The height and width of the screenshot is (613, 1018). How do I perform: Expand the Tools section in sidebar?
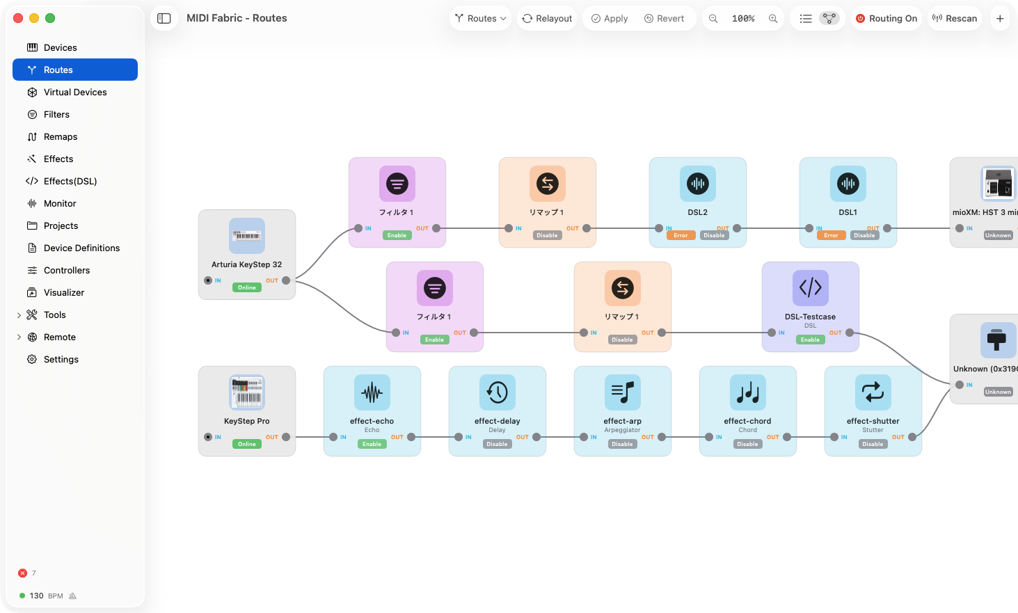pos(19,315)
